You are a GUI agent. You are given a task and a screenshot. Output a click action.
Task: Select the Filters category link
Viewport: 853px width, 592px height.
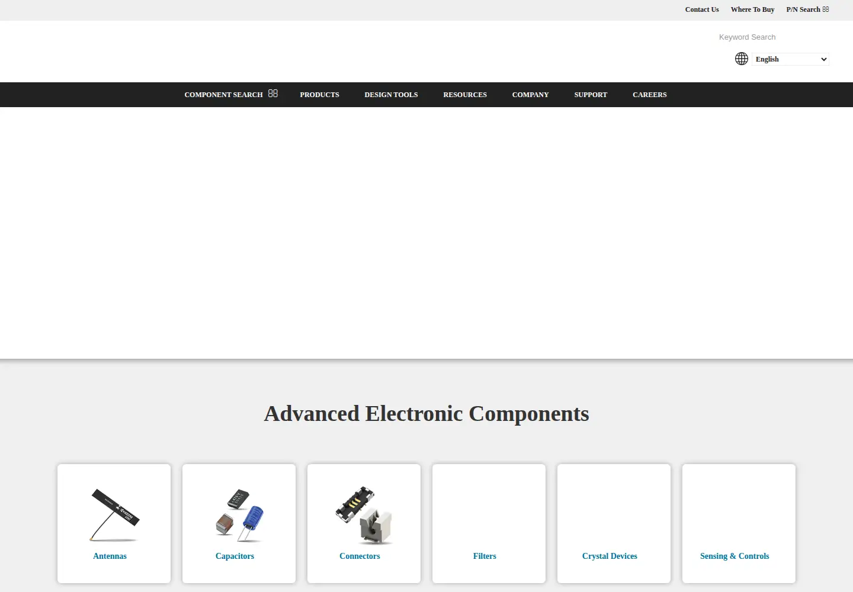pyautogui.click(x=485, y=556)
